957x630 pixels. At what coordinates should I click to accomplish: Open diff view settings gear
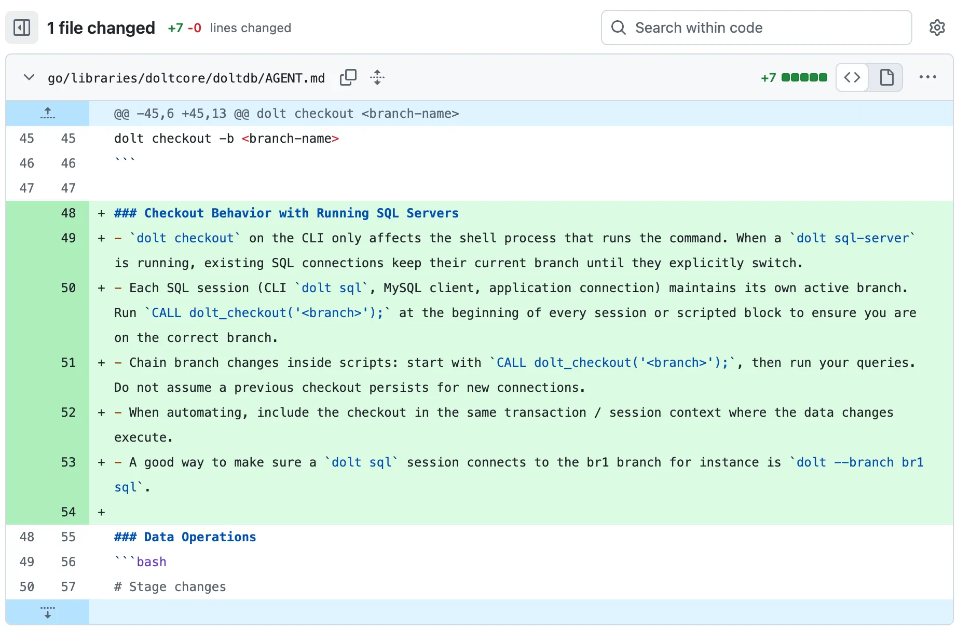937,28
